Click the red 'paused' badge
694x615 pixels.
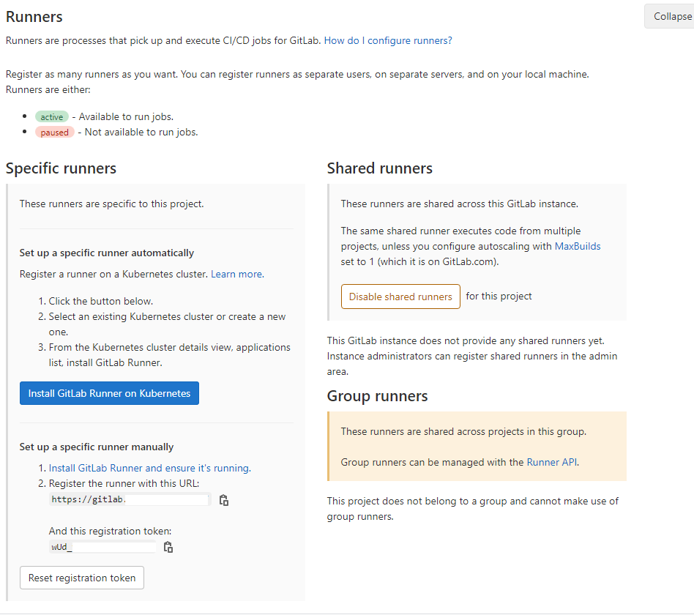click(x=54, y=133)
